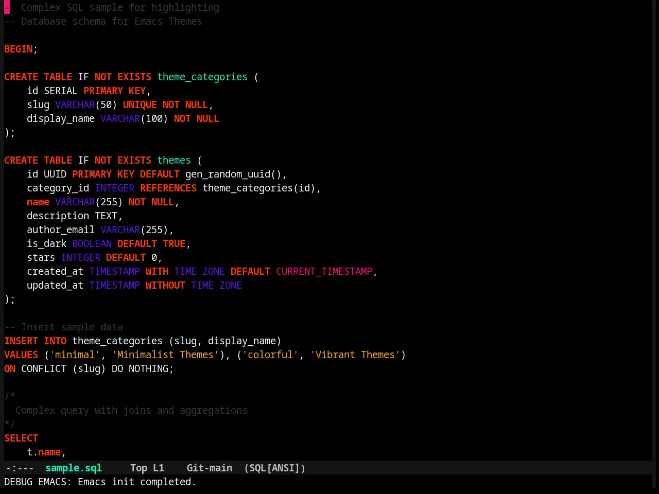The width and height of the screenshot is (659, 494).
Task: Click the 'Insert sample data' comment
Action: coord(64,327)
